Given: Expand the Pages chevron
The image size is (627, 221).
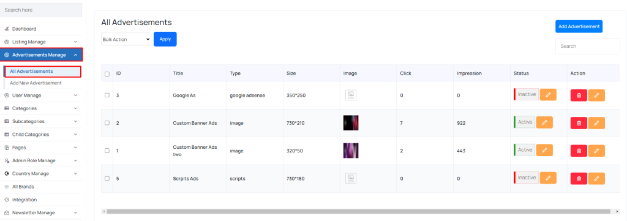Looking at the screenshot, I should pyautogui.click(x=75, y=148).
